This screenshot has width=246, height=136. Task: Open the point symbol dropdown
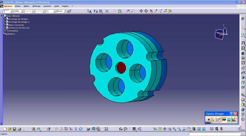tap(51, 11)
